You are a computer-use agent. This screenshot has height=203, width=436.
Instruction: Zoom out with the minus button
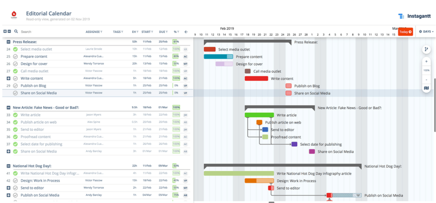(x=426, y=80)
